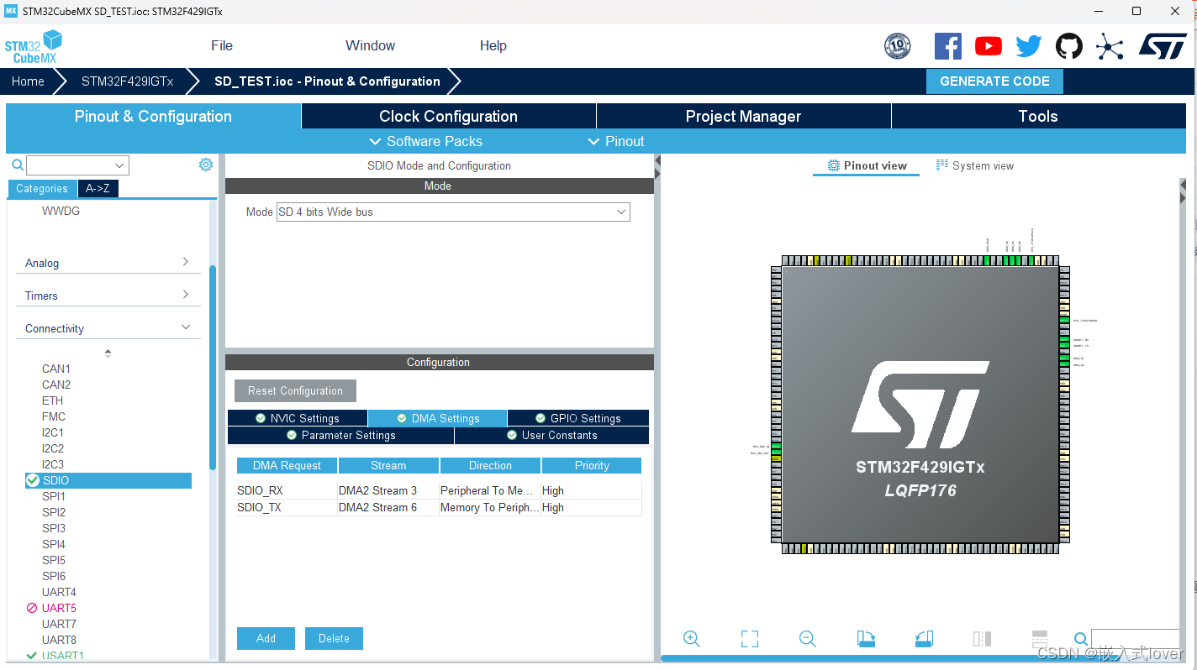Image resolution: width=1197 pixels, height=670 pixels.
Task: Collapse the configuration panel with the left splitter arrow
Action: point(657,160)
